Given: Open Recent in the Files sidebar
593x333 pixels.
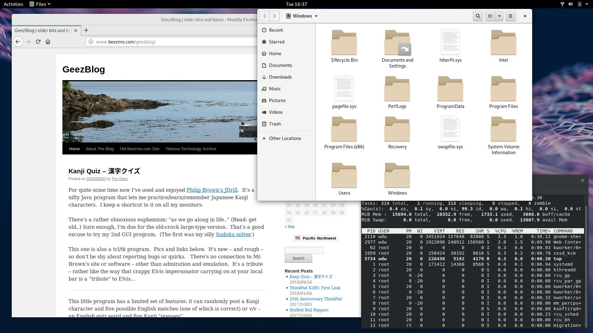Looking at the screenshot, I should pyautogui.click(x=286, y=30).
